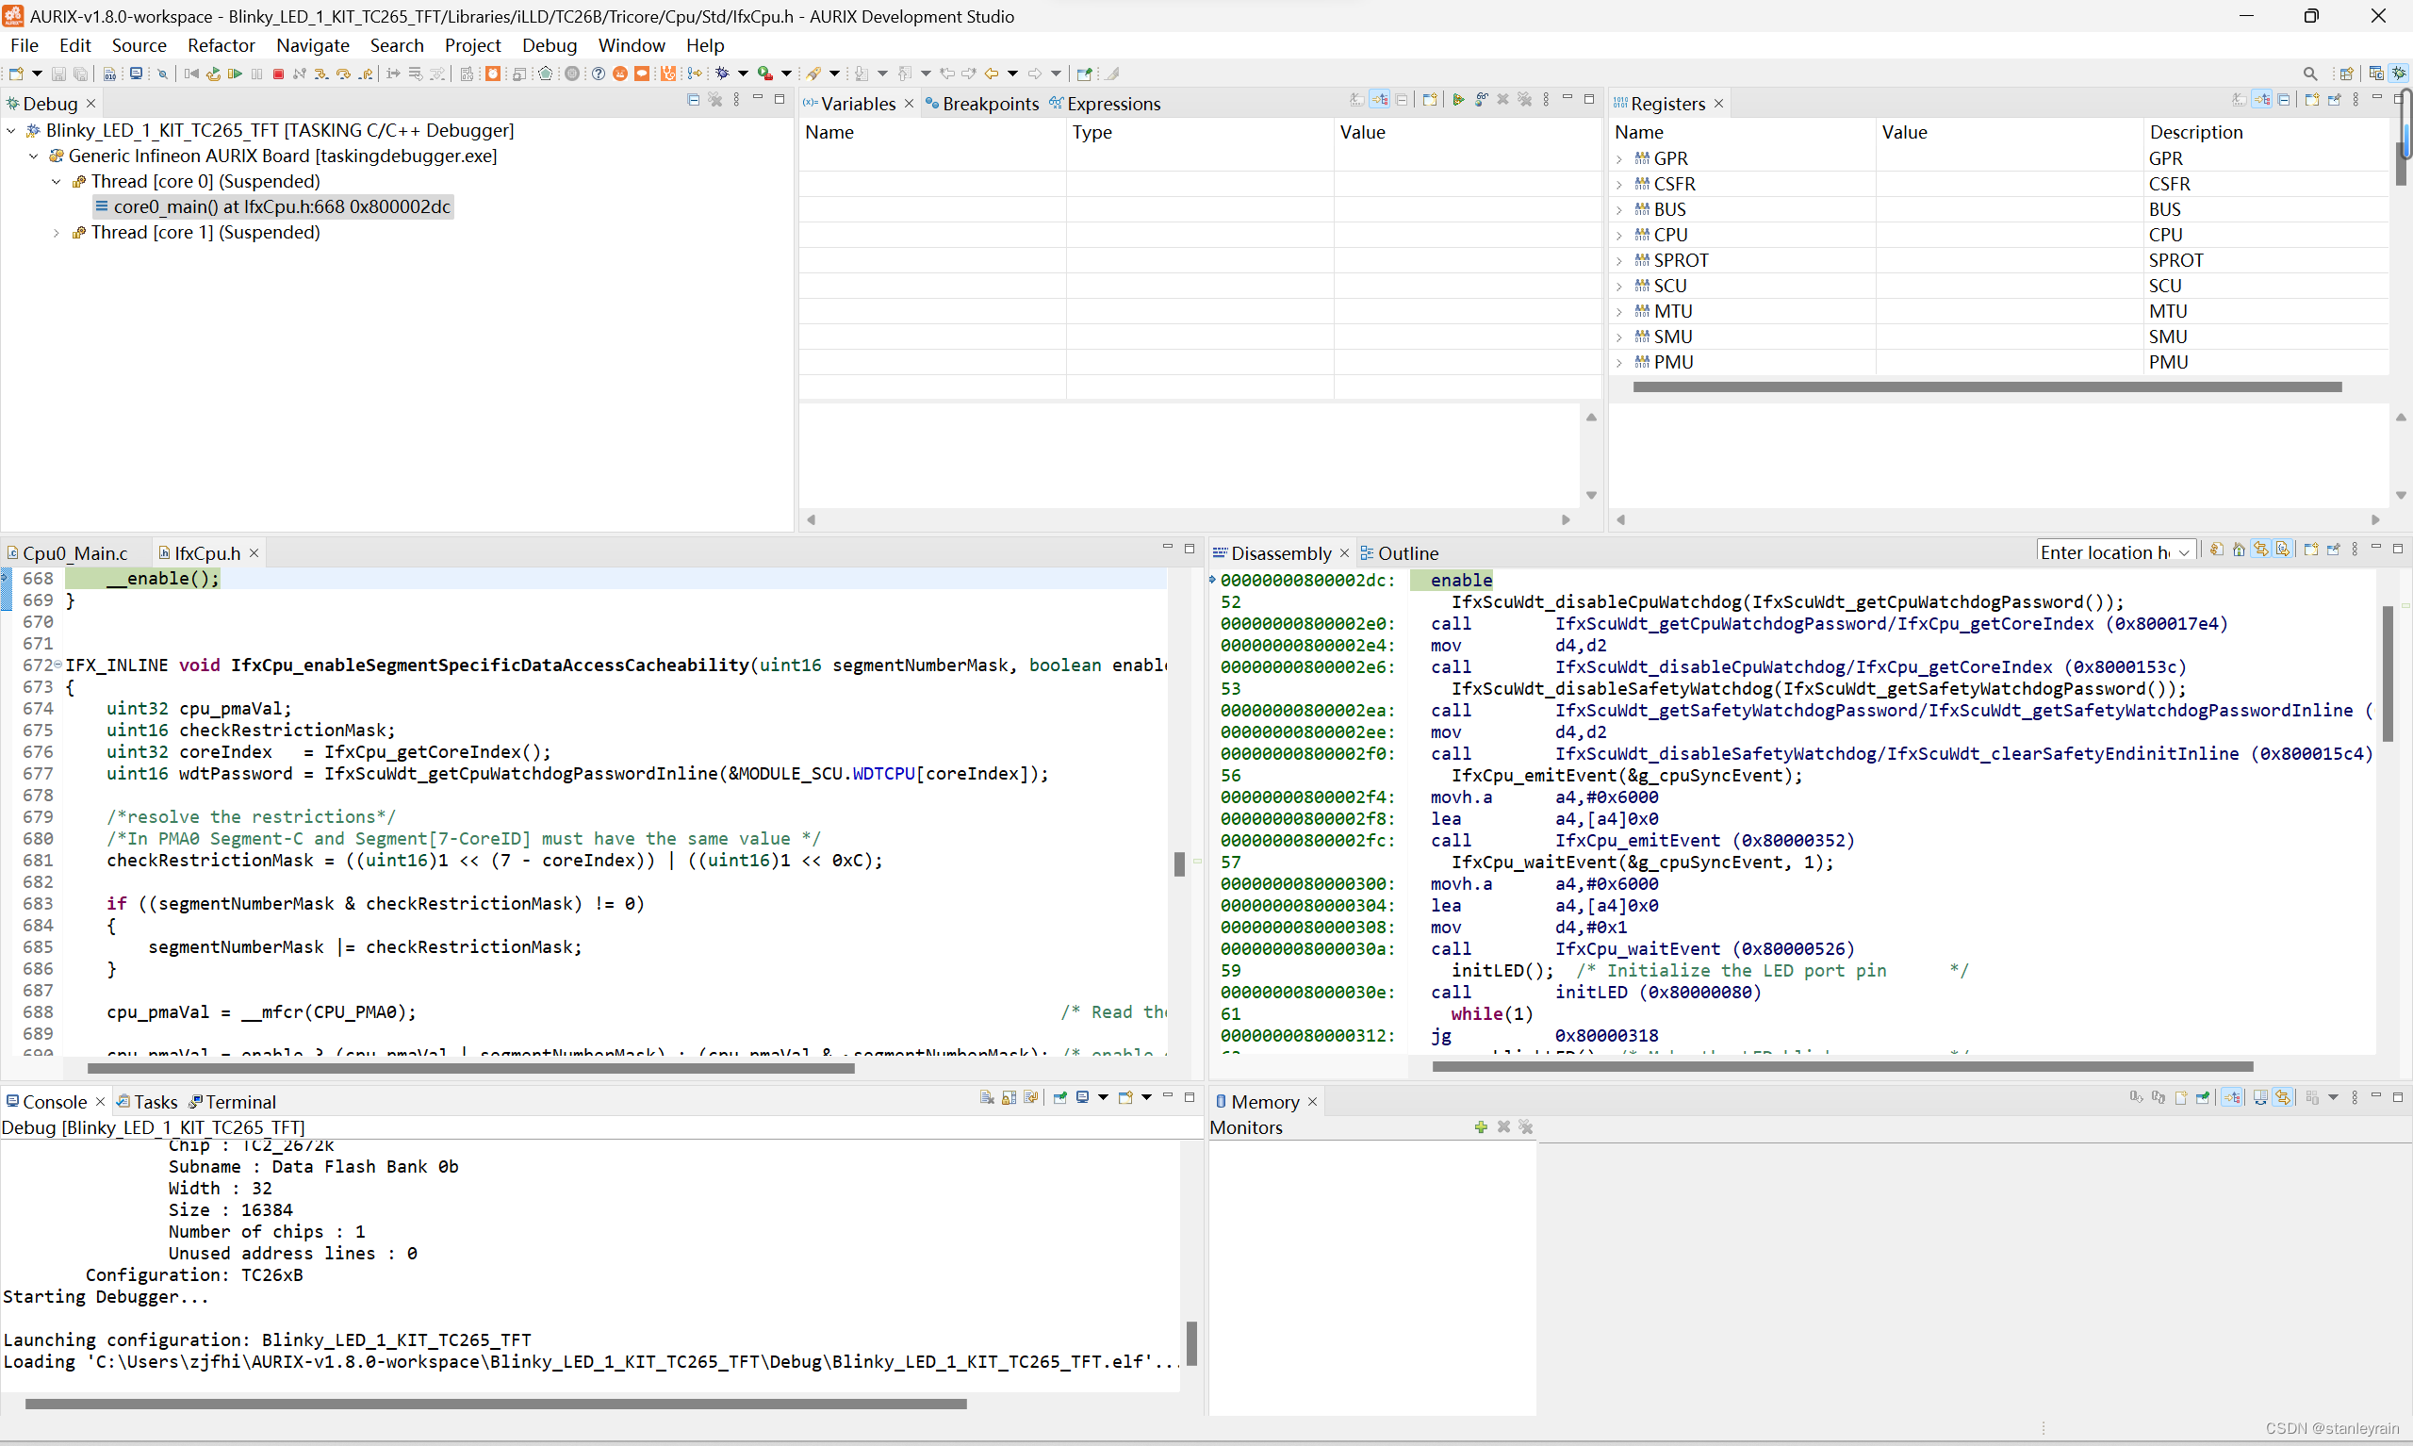Select core0_main() stack frame entry

coord(281,206)
